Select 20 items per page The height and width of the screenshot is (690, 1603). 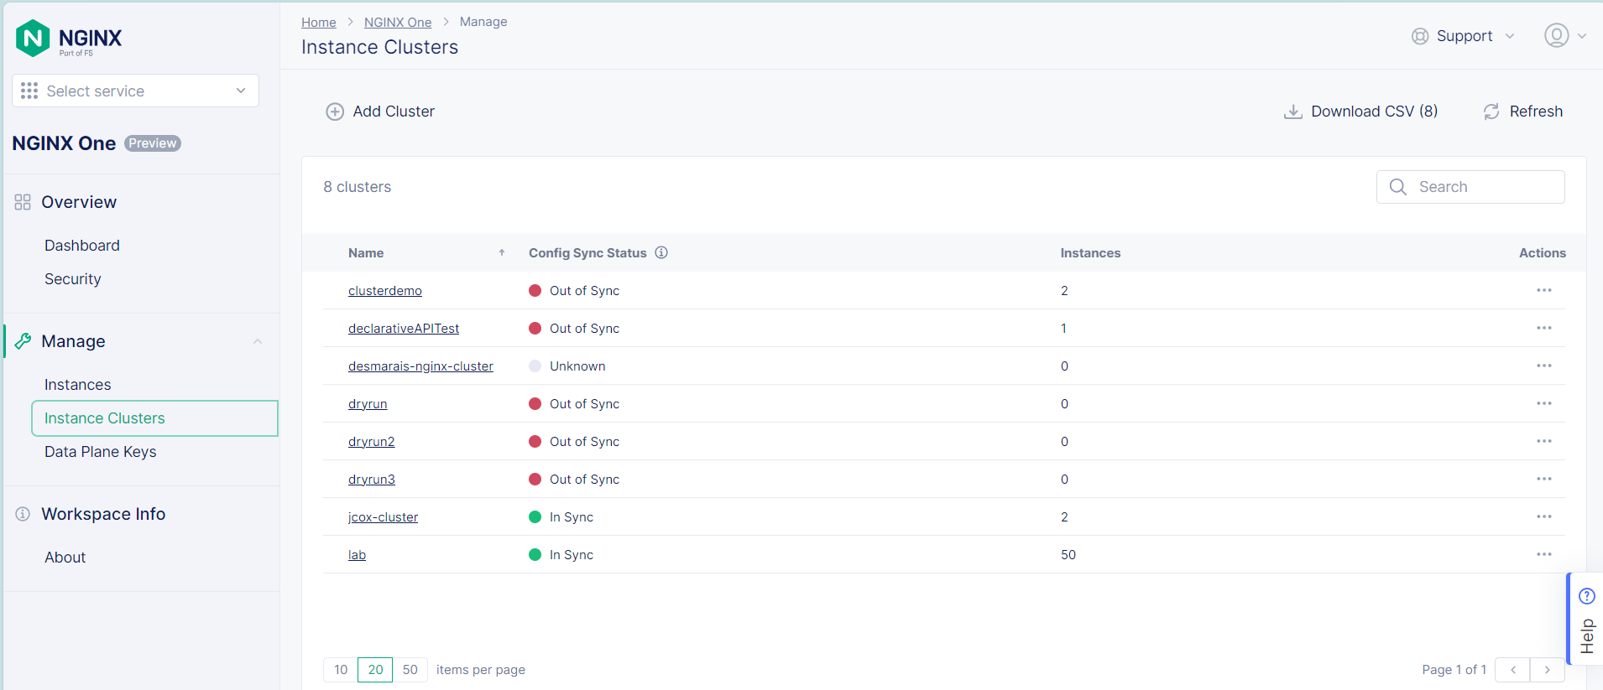point(375,669)
